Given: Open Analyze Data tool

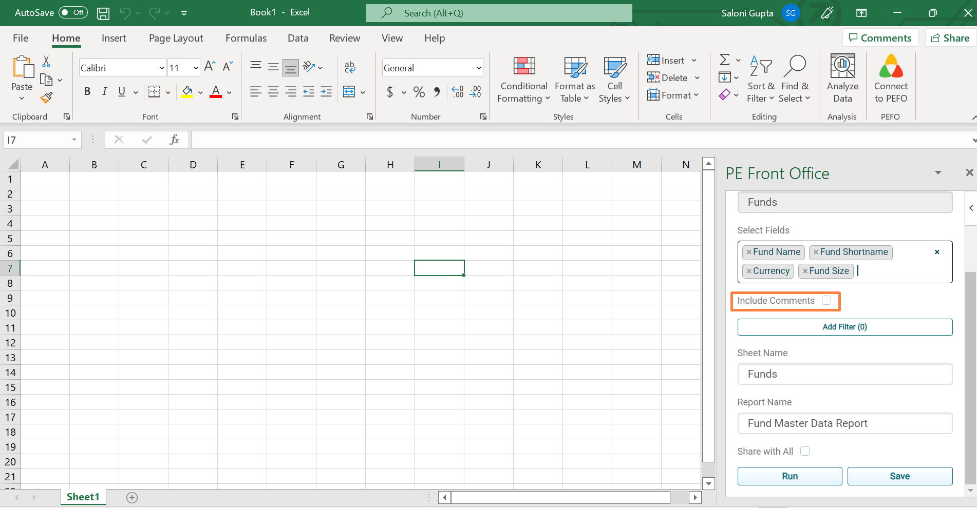Looking at the screenshot, I should click(842, 79).
